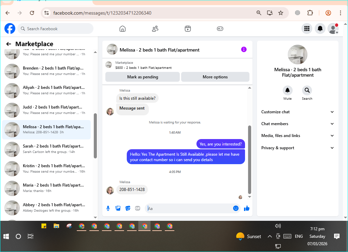Open Kristin conversation in list
The height and width of the screenshot is (252, 348).
(47, 169)
